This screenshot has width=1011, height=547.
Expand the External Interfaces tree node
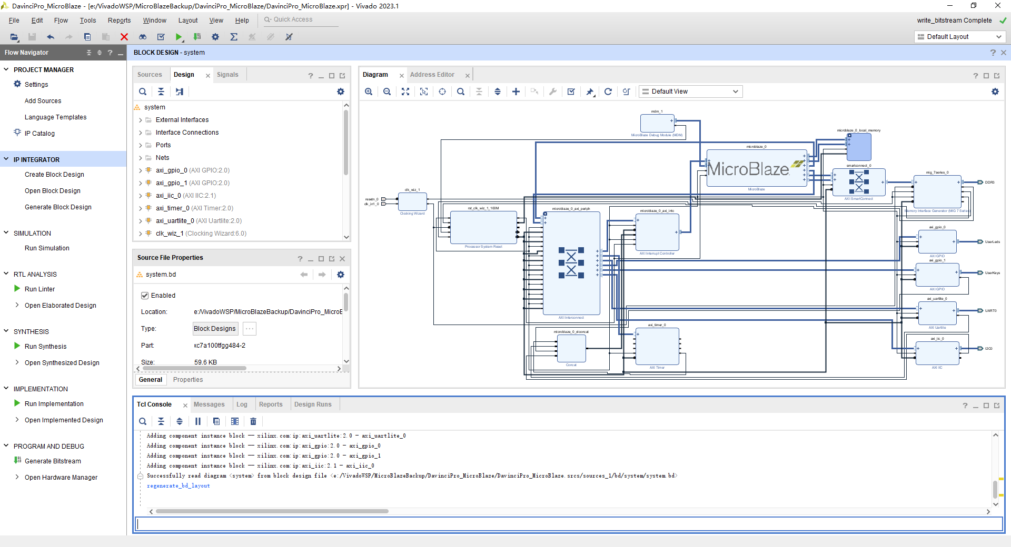[x=141, y=120]
